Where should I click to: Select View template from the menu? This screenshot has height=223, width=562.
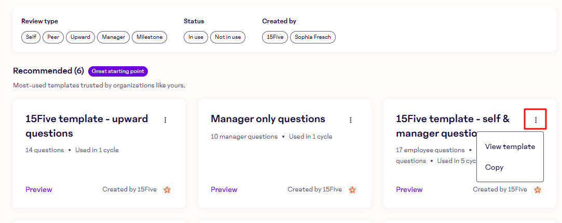[x=510, y=146]
